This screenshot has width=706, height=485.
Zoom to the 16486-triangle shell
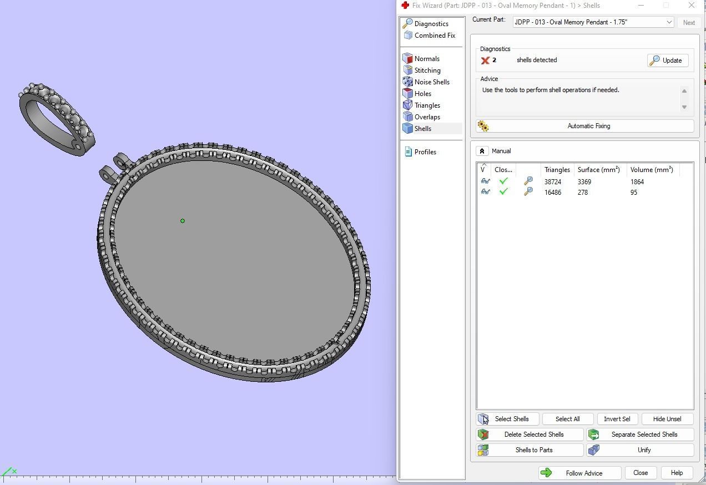pyautogui.click(x=528, y=191)
